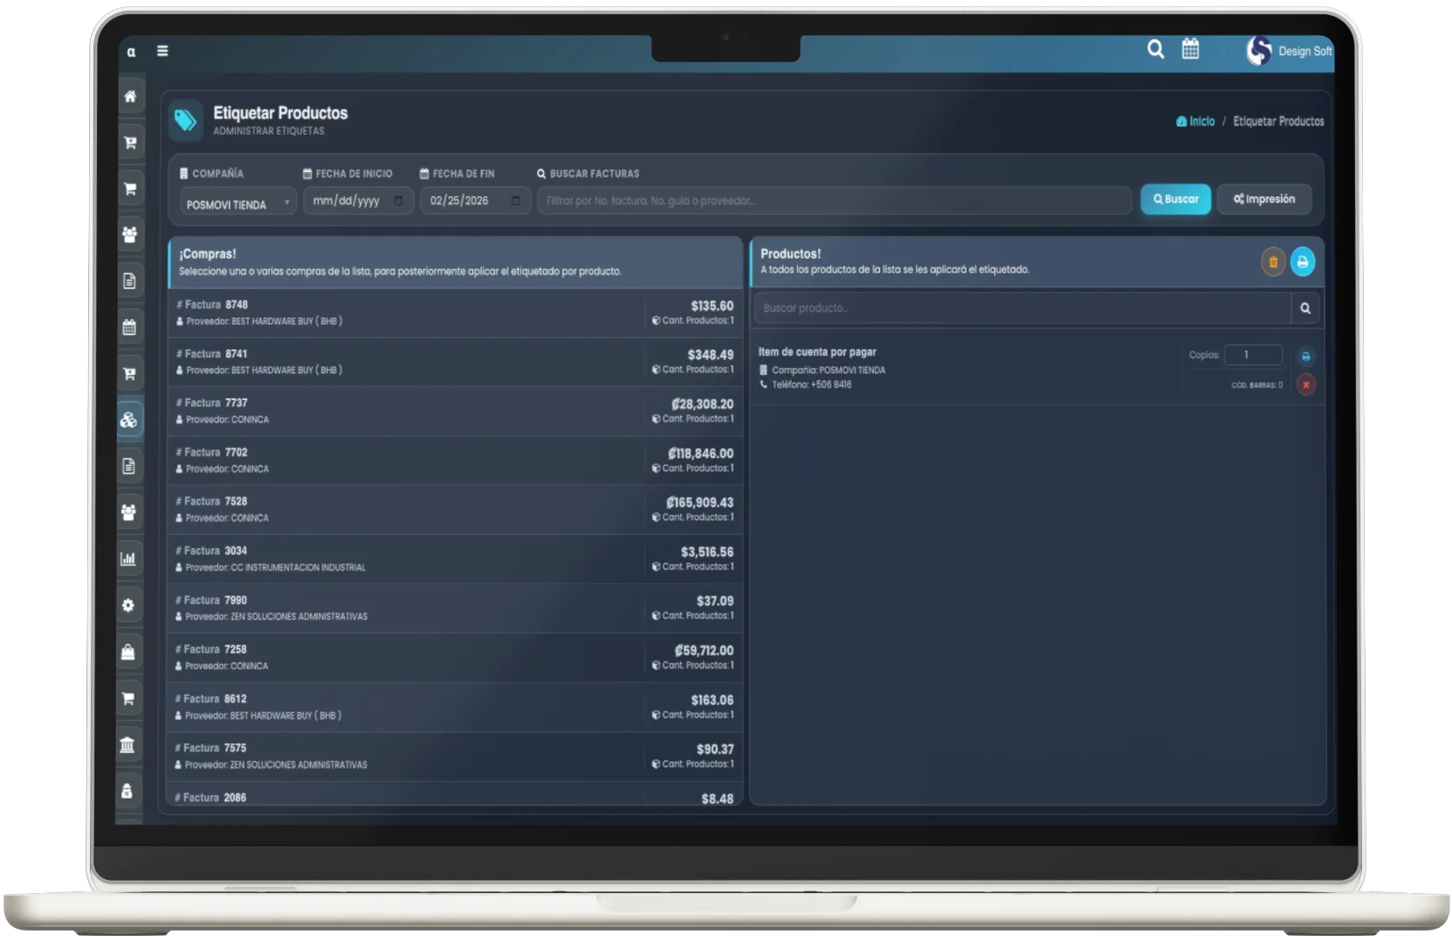Expand the Compañía dropdown POSMOVI TIENDA
The height and width of the screenshot is (943, 1452).
[x=238, y=204]
